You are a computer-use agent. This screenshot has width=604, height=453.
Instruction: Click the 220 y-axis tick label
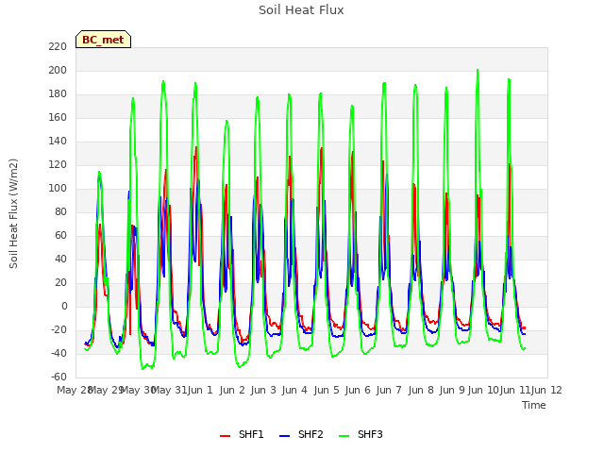58,47
